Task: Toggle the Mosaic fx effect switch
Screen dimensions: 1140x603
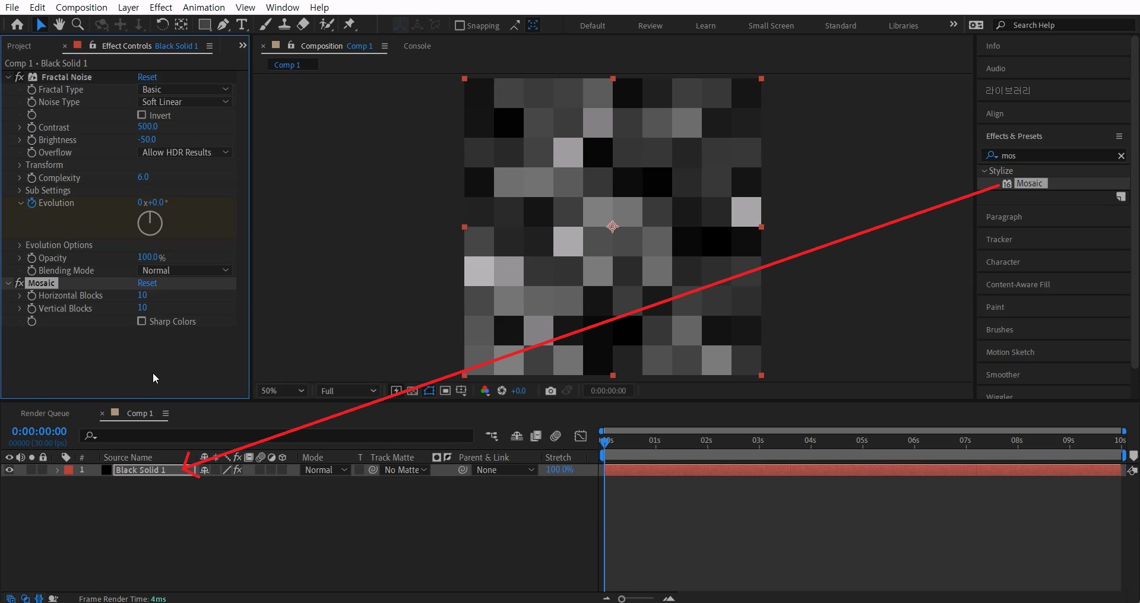Action: tap(19, 283)
